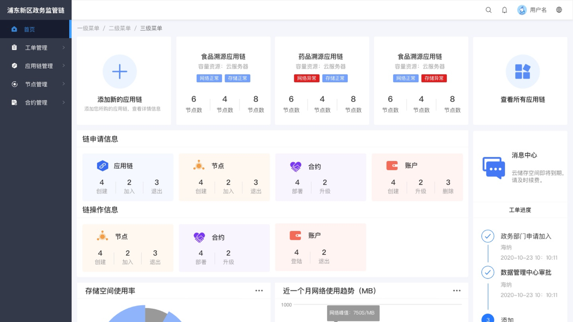Click 链申请信息 heading
573x322 pixels.
coord(100,139)
